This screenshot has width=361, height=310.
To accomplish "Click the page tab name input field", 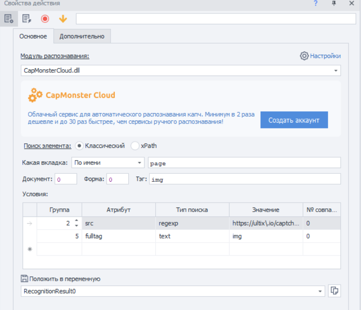I will pyautogui.click(x=244, y=163).
